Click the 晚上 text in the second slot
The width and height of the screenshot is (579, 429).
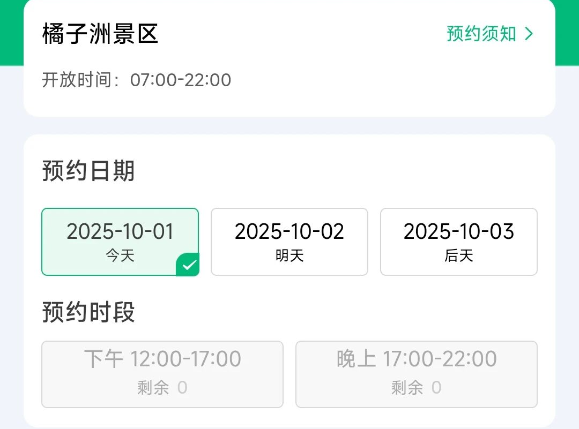click(x=357, y=359)
